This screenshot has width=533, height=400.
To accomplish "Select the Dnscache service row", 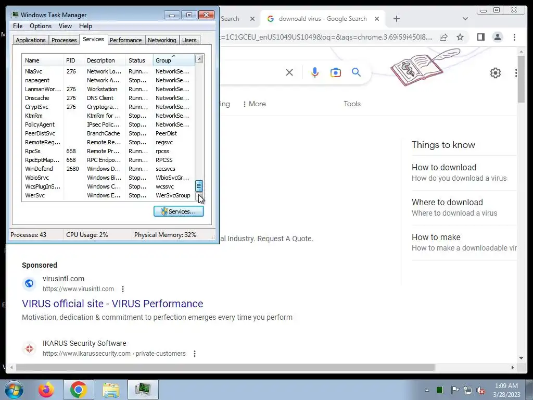I will [108, 98].
